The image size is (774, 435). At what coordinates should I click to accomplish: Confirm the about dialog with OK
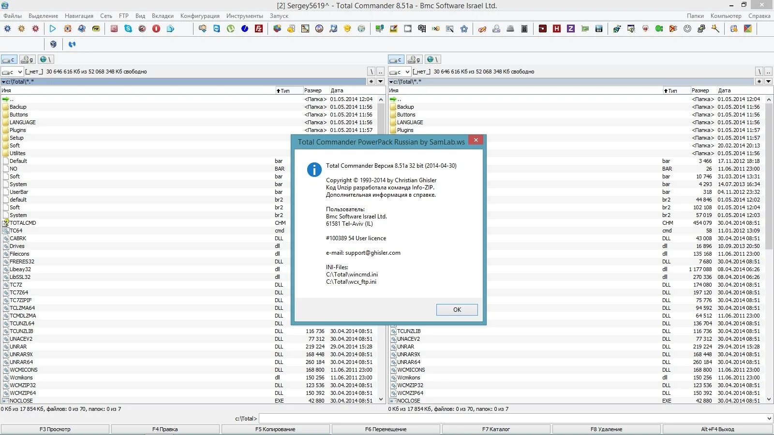(457, 310)
